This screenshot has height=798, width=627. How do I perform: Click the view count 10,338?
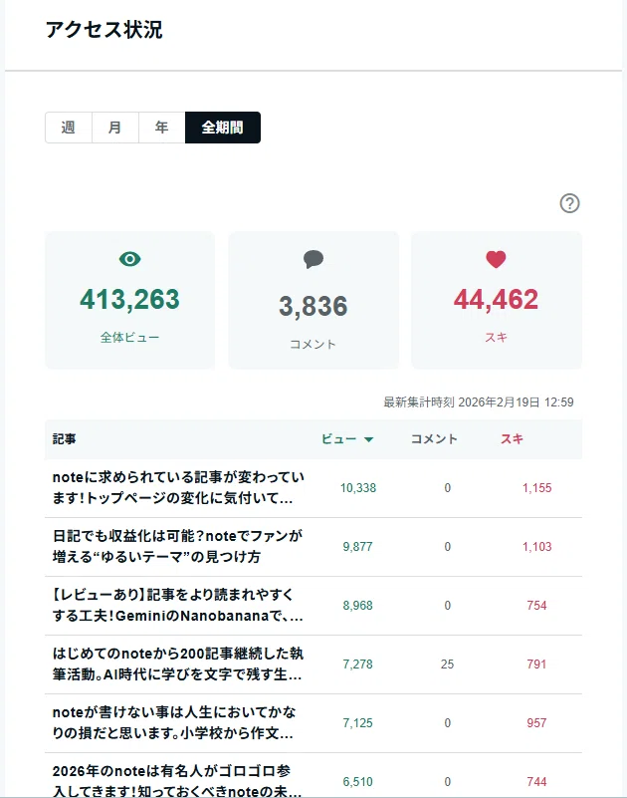tap(358, 487)
